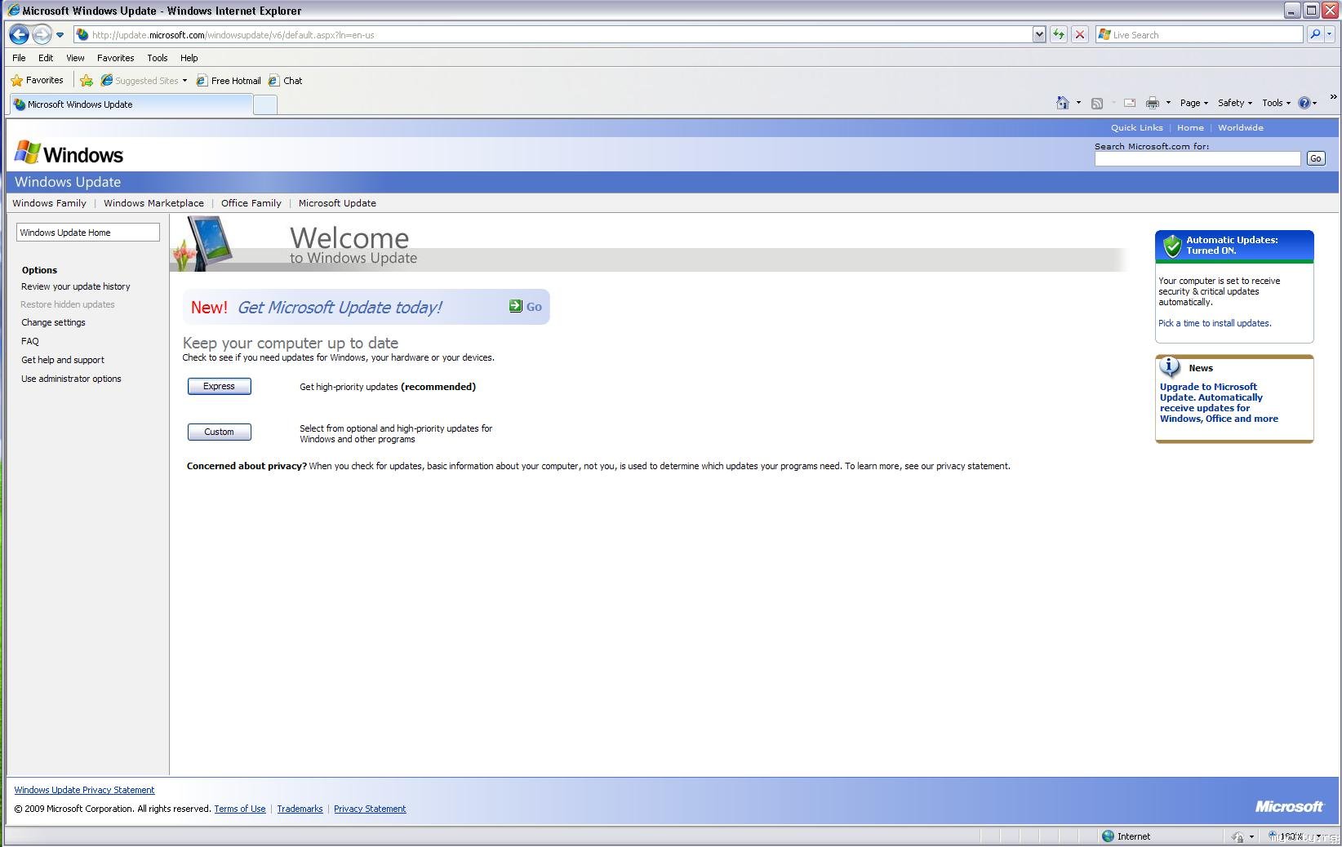Image resolution: width=1342 pixels, height=847 pixels.
Task: Open the search provider options dropdown
Action: tap(1330, 35)
